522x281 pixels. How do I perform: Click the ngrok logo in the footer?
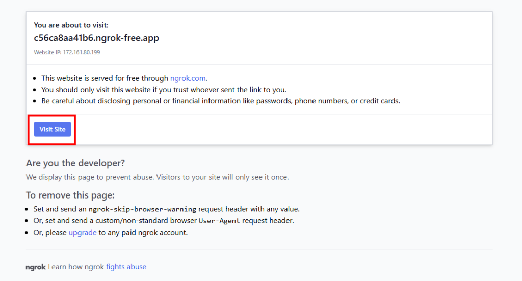(36, 267)
